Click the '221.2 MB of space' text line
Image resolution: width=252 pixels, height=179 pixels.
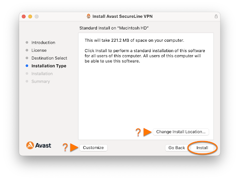(x=134, y=40)
